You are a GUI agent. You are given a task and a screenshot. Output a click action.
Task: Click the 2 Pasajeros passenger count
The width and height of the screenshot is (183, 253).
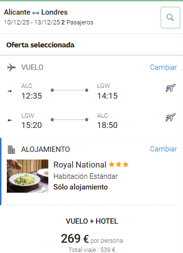77,22
